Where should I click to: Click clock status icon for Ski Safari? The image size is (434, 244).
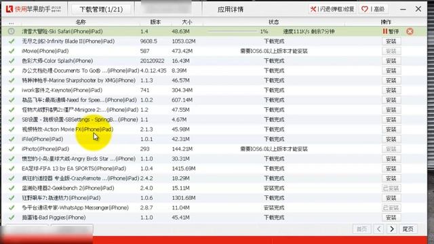tap(12, 31)
